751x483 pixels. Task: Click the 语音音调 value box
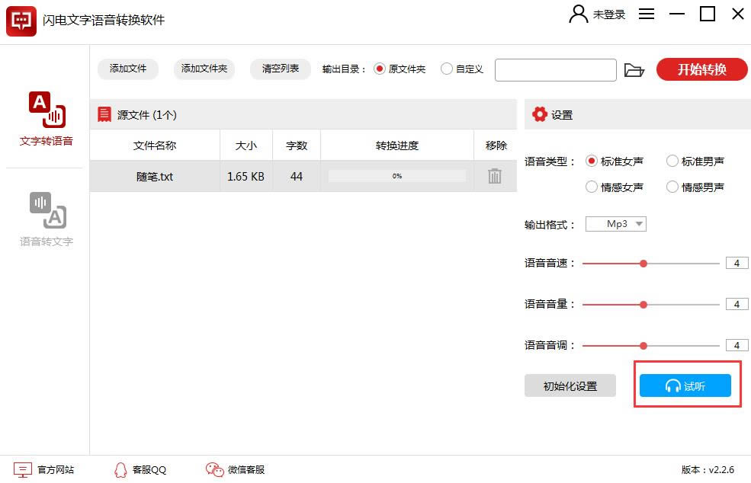[737, 345]
